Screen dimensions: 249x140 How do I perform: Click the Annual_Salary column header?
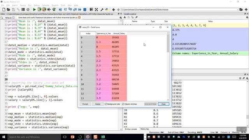(x=119, y=33)
